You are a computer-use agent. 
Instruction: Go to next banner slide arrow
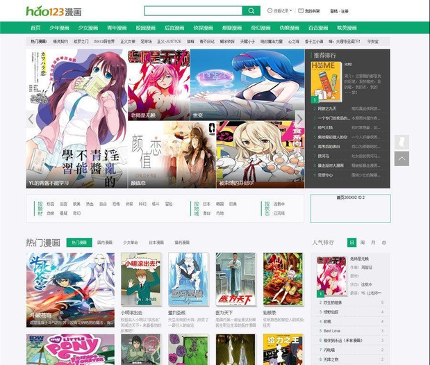(x=299, y=119)
